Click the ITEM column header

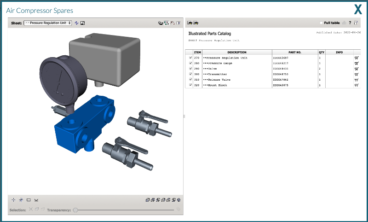[197, 52]
